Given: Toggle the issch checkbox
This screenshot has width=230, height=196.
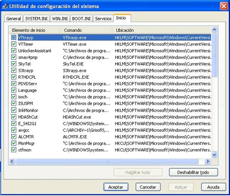Looking at the screenshot, I should (14, 97).
